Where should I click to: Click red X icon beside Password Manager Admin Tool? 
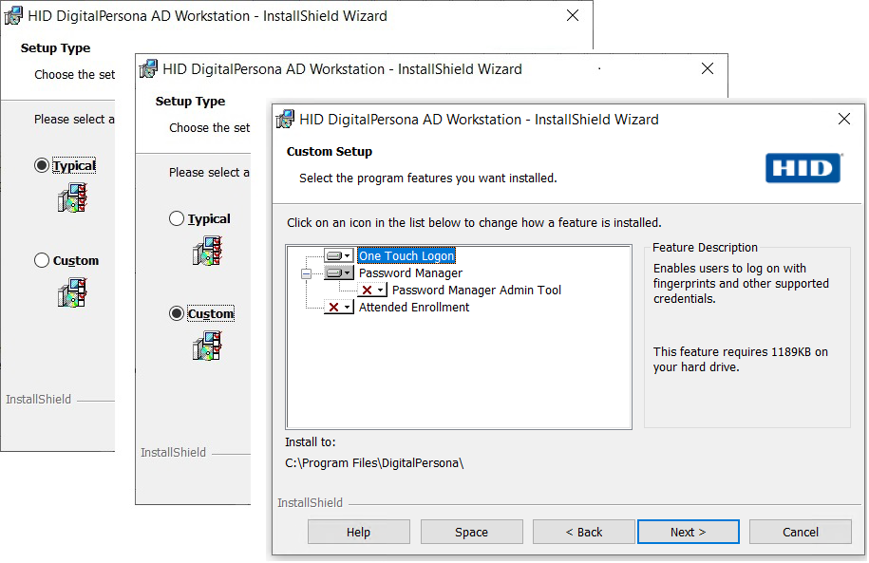pos(365,290)
